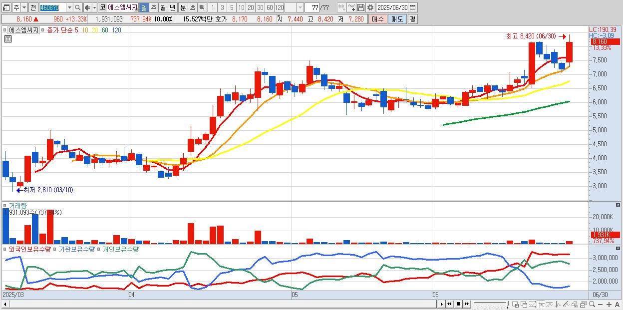Choose interval 10 button
The height and width of the screenshot is (310, 623).
241,8
